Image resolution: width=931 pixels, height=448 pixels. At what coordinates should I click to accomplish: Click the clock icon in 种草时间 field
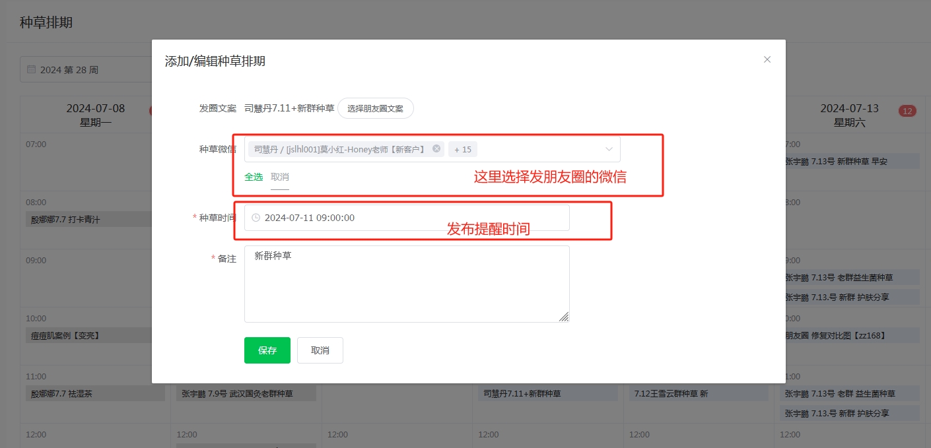(x=256, y=218)
